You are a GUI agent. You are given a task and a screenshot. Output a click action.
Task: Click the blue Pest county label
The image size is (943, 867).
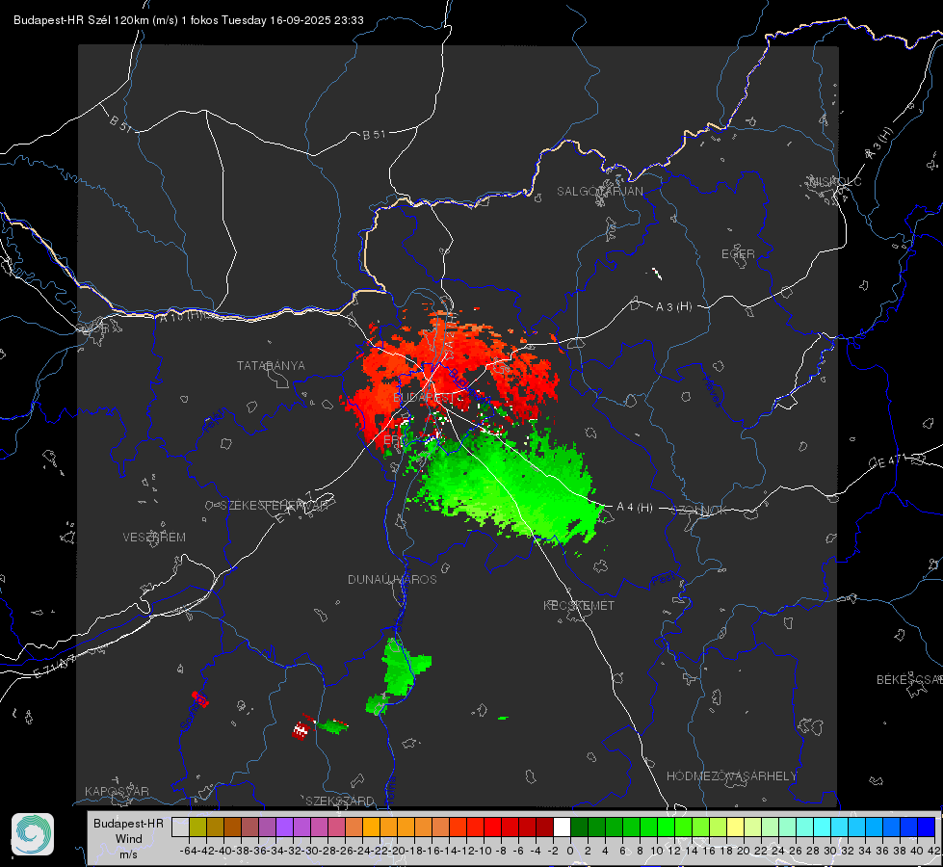click(x=663, y=580)
